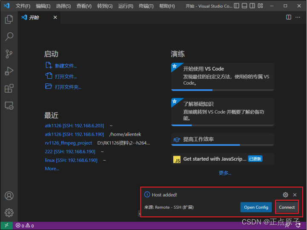This screenshot has width=307, height=230.
Task: Click the 更多... walkthroughs link
Action: (225, 173)
